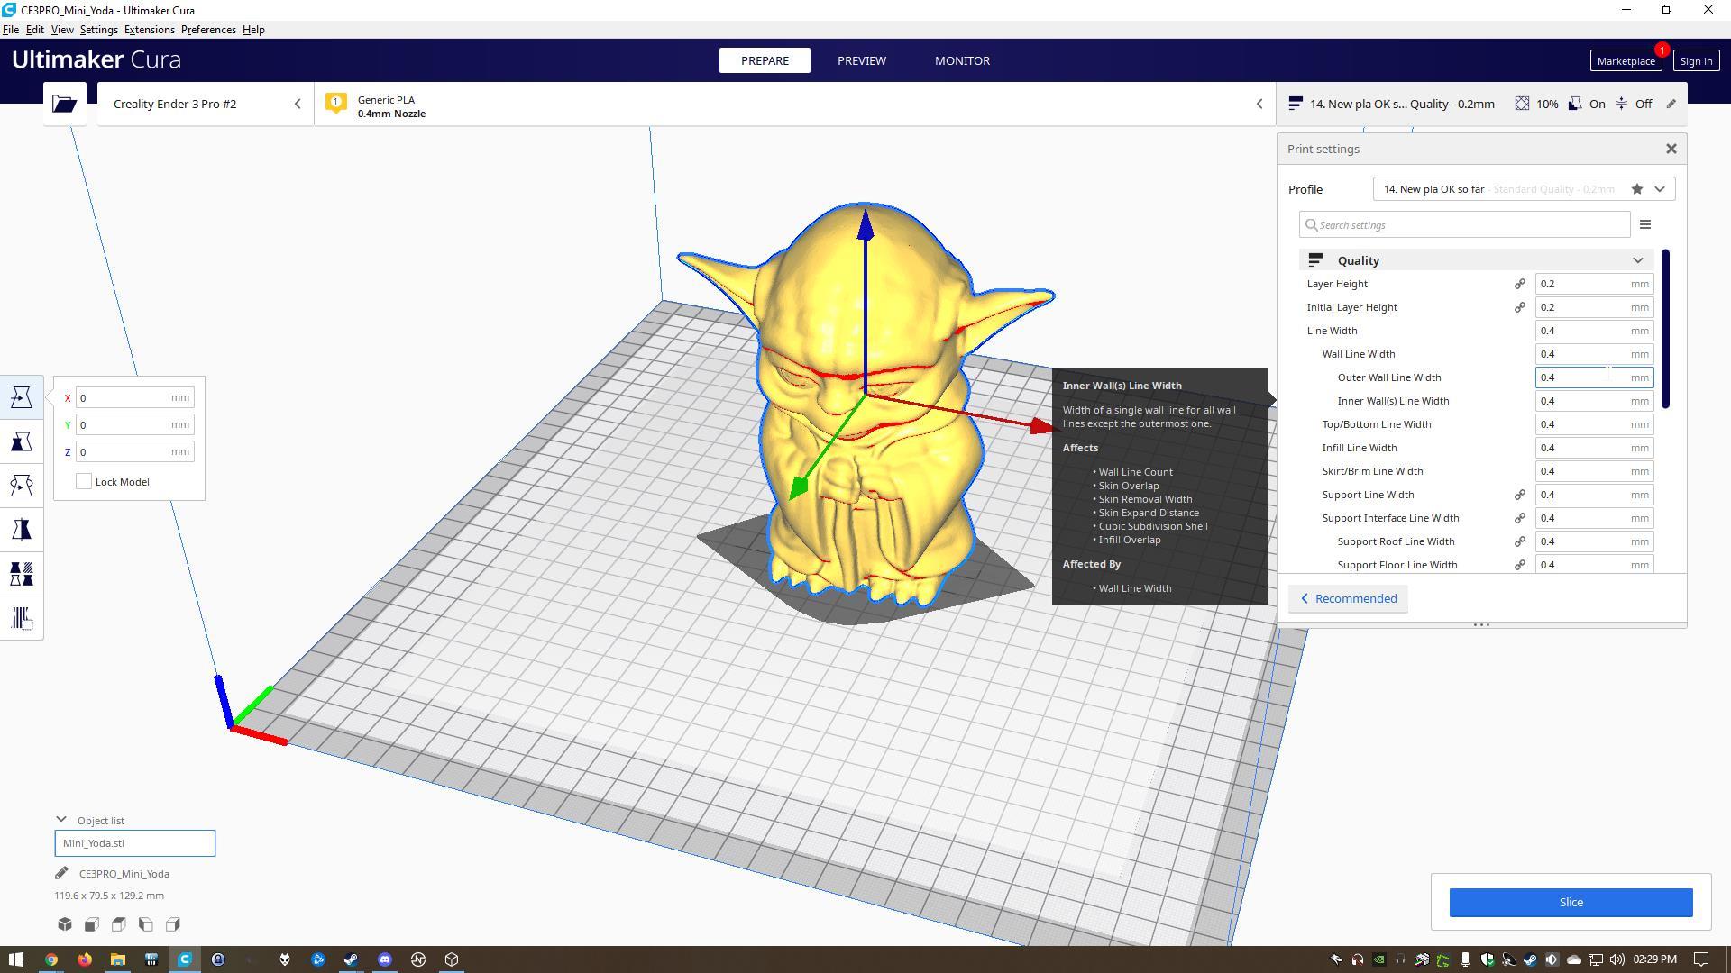Collapse the Object list
This screenshot has height=973, width=1731.
coord(61,820)
